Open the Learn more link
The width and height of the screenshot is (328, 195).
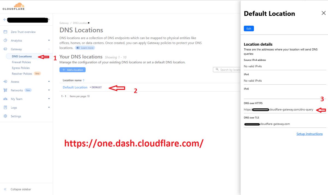click(85, 48)
